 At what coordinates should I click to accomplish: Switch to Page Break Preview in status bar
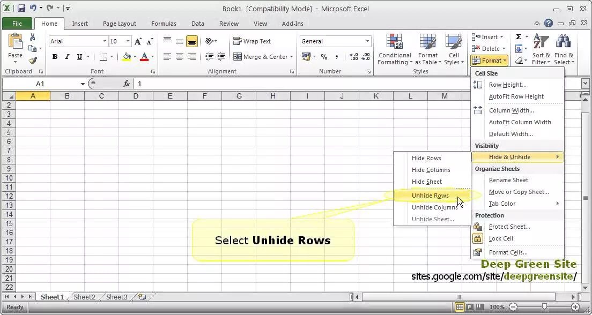[x=479, y=307]
